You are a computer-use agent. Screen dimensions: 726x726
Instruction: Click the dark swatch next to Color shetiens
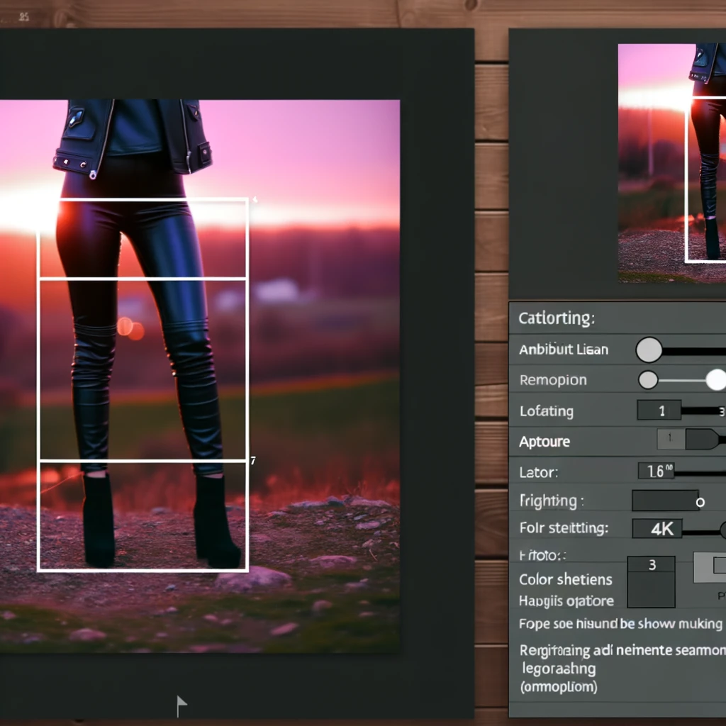pyautogui.click(x=651, y=590)
